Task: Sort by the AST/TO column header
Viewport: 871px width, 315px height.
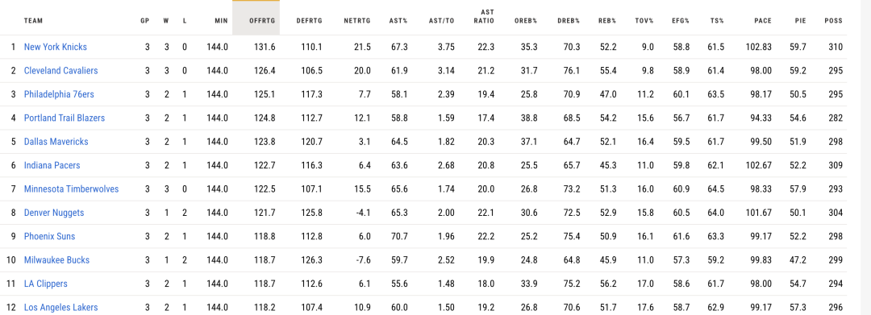Action: point(442,20)
